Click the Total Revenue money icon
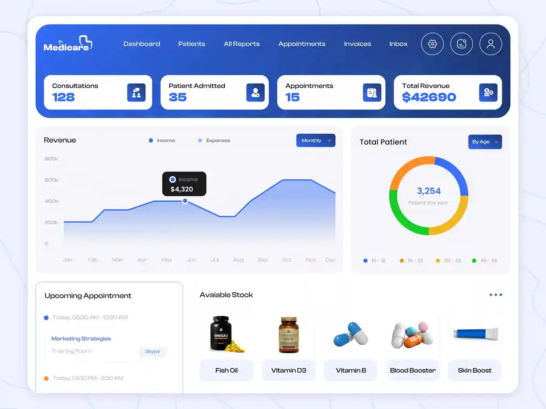The height and width of the screenshot is (409, 546). coord(488,93)
